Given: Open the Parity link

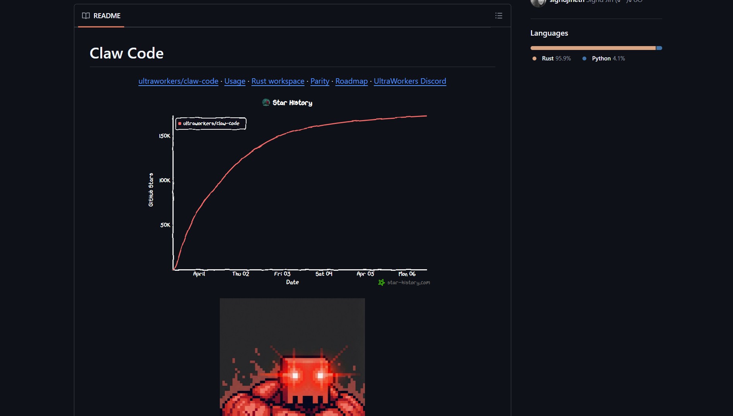Looking at the screenshot, I should (x=320, y=81).
